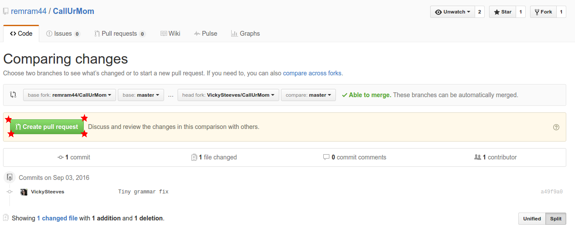Screen dimensions: 575x230
Task: Click the stargazers count next to Star
Action: coord(520,12)
